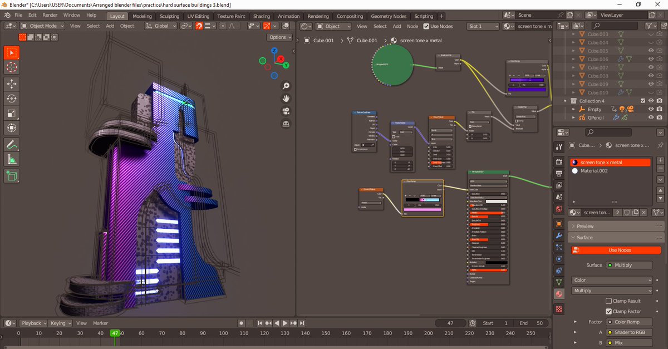This screenshot has height=349, width=668.
Task: Open the timeline Playback popover
Action: coord(33,323)
